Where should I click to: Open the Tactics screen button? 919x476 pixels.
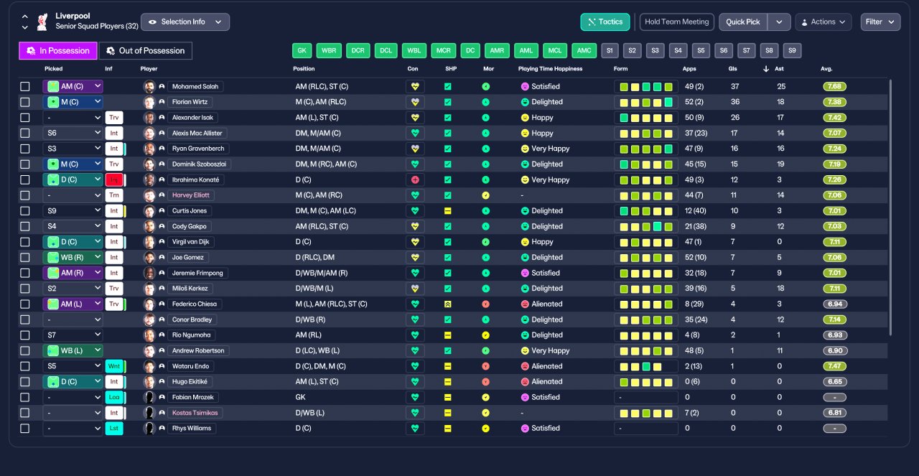click(x=605, y=22)
